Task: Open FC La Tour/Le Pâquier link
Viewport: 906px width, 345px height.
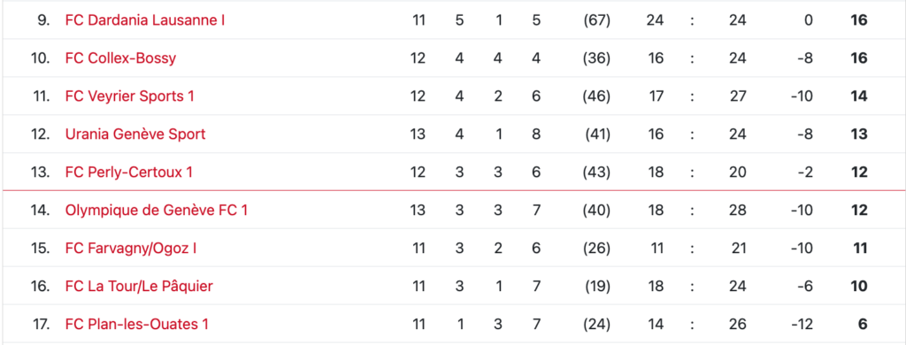Action: click(x=139, y=286)
